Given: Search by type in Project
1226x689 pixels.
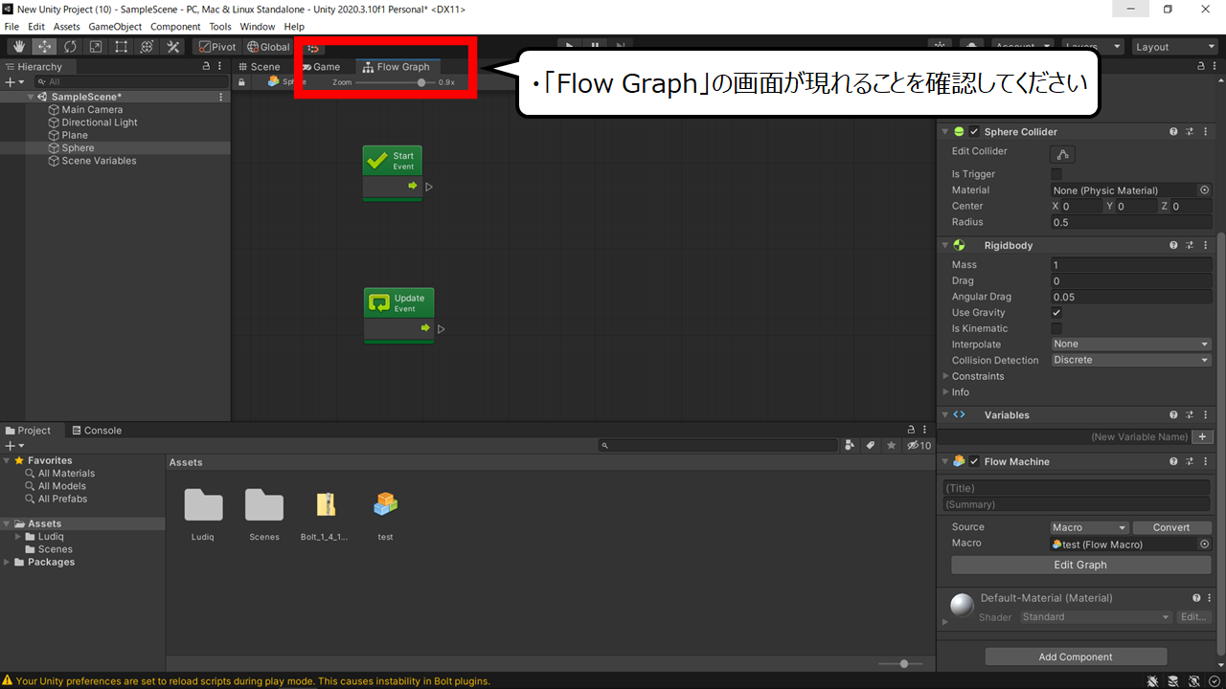Looking at the screenshot, I should [850, 445].
